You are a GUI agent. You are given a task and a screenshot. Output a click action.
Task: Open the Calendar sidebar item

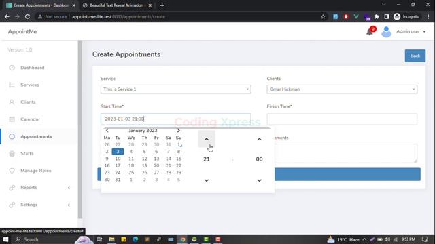click(30, 119)
